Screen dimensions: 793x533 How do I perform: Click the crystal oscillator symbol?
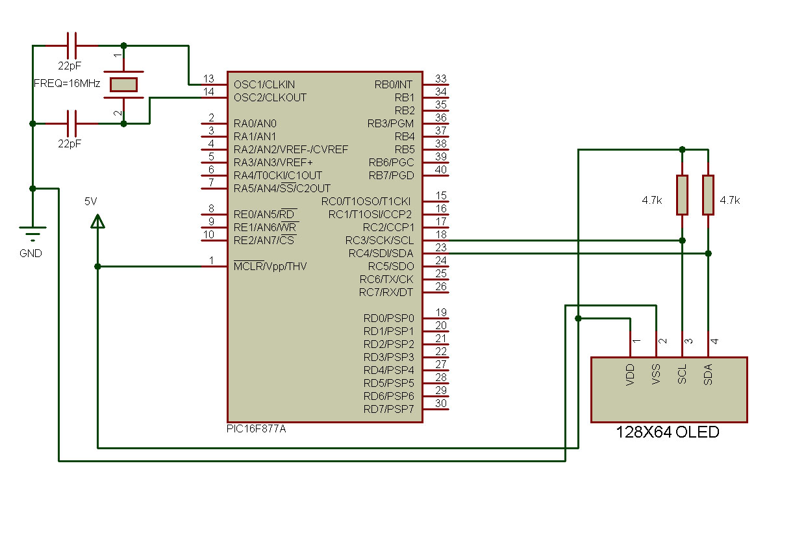point(123,84)
